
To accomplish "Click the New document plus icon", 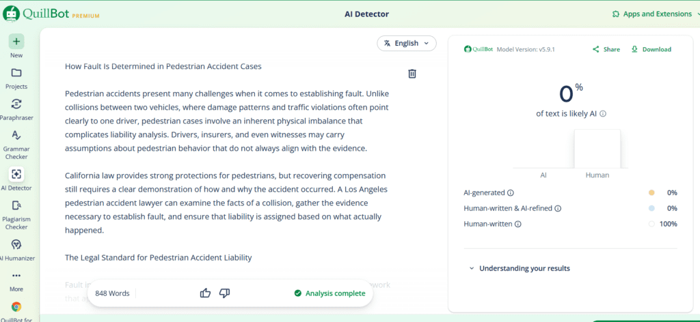I will (x=16, y=41).
